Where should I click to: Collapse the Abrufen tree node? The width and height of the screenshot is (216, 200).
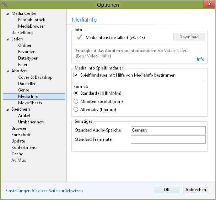[x=7, y=71]
